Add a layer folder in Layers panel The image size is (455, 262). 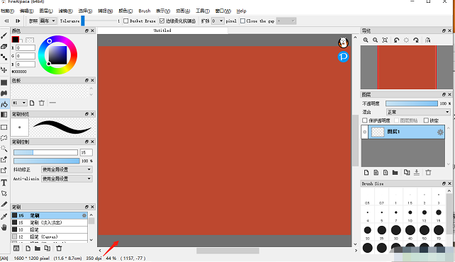click(x=395, y=173)
